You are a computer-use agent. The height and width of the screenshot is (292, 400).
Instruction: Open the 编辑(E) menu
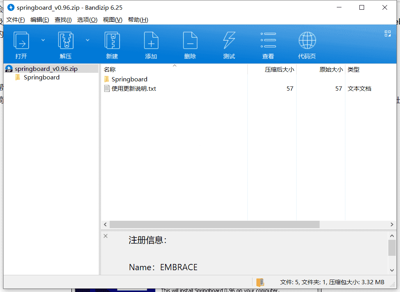(x=39, y=20)
